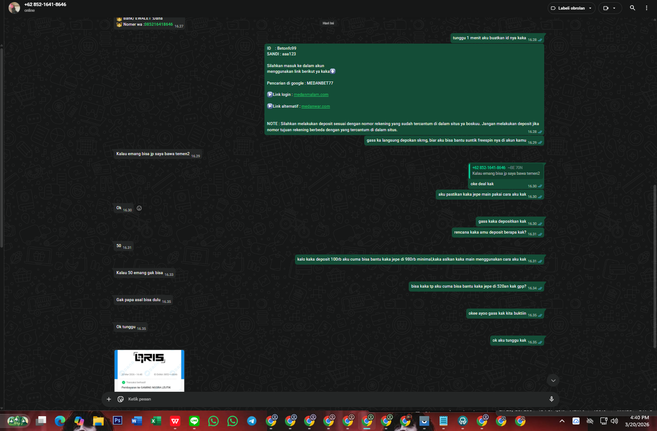Click the microphone voice message icon
The image size is (657, 431).
551,399
